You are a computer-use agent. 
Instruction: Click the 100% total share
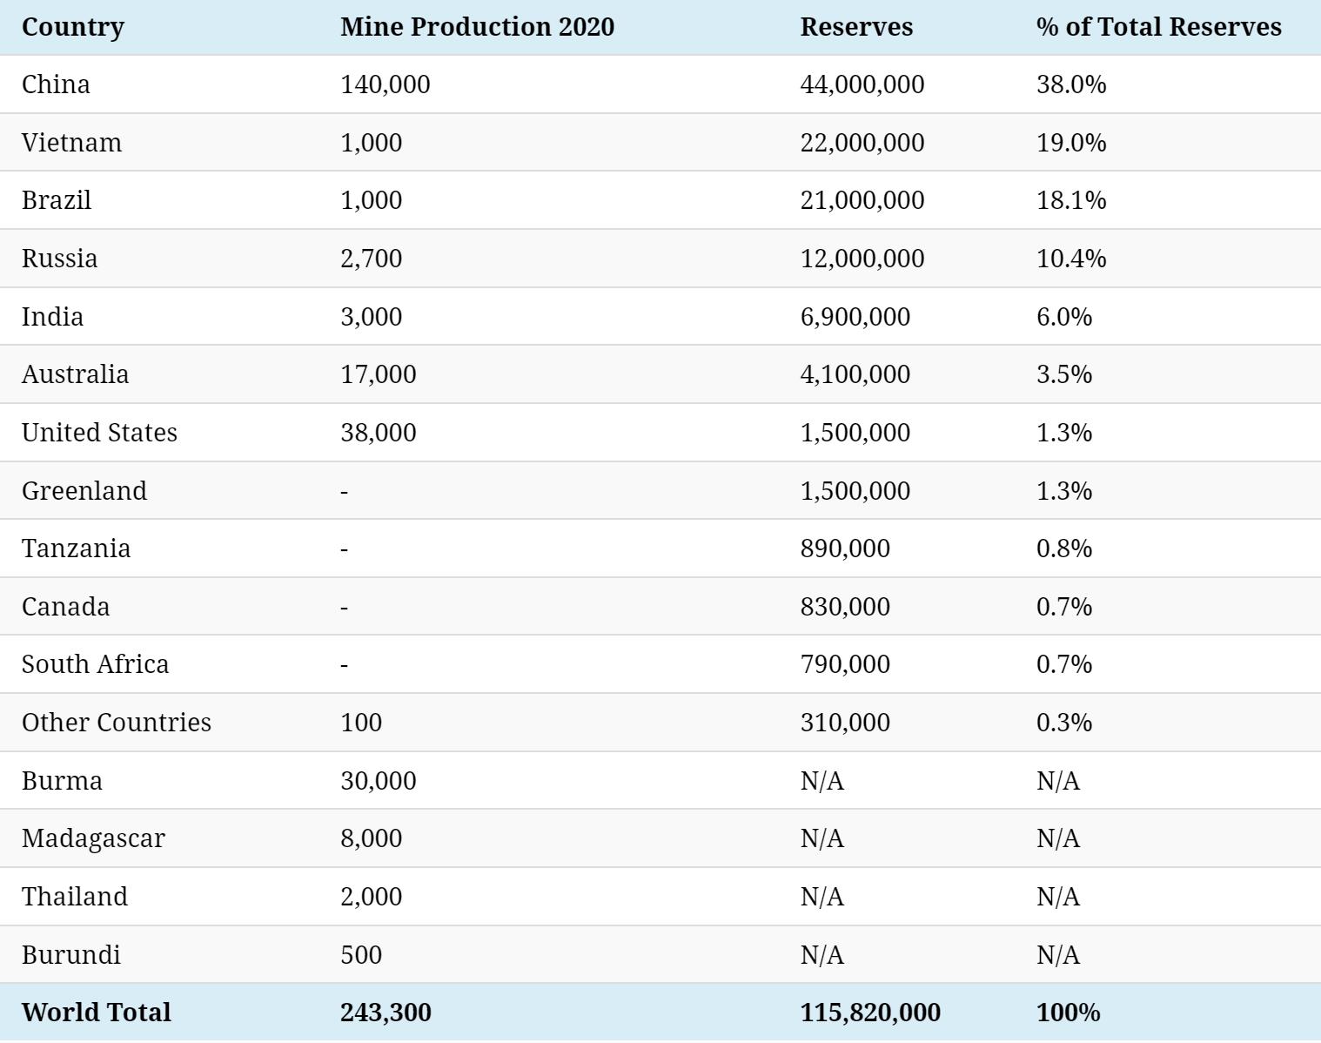1069,1013
